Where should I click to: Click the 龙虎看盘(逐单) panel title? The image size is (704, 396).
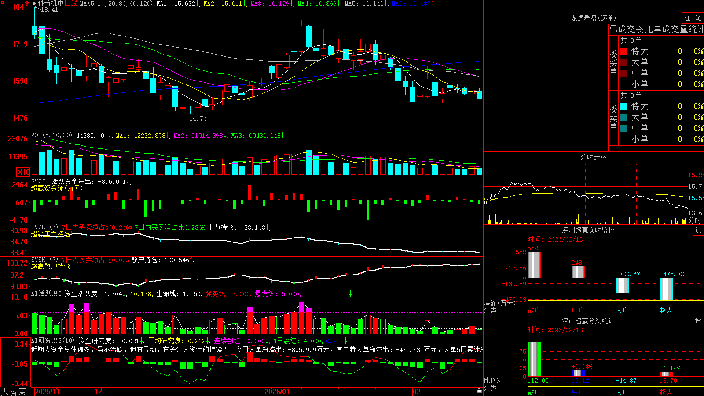point(593,18)
